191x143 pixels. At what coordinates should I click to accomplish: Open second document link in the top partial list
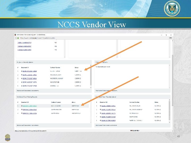(x=24, y=46)
